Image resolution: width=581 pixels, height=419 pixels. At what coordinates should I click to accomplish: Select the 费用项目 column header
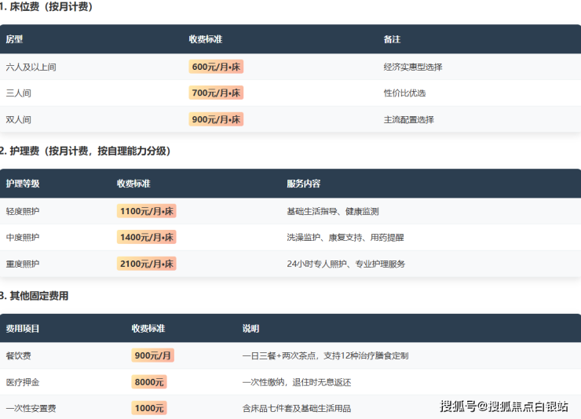coord(23,328)
